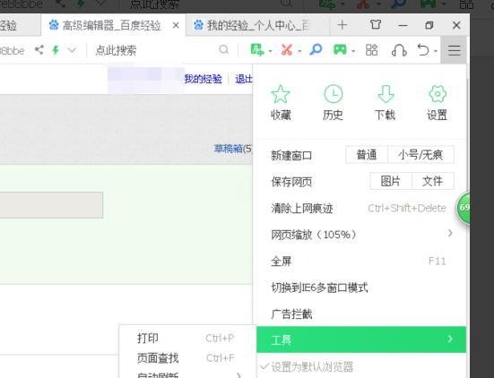The width and height of the screenshot is (494, 378).
Task: Select 打印 in tools submenu
Action: coord(187,338)
